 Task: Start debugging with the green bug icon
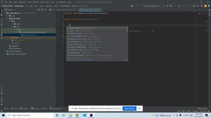point(167,6)
